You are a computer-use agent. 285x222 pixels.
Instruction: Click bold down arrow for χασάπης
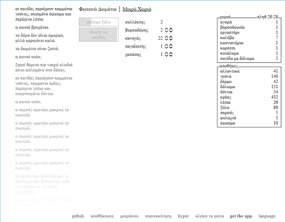[x=171, y=55]
